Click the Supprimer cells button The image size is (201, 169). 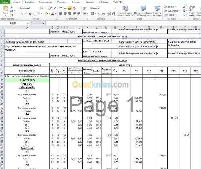tap(172, 11)
